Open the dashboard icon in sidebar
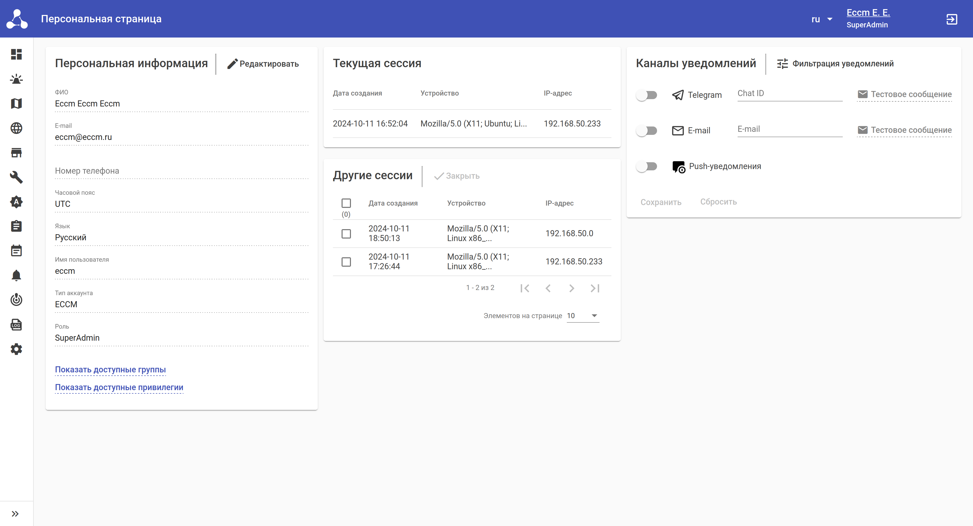973x526 pixels. pyautogui.click(x=16, y=55)
